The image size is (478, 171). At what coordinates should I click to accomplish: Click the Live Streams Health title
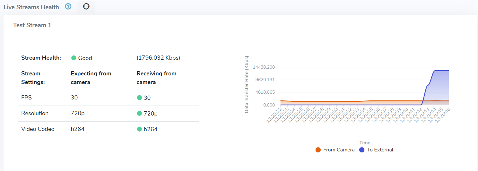point(31,7)
